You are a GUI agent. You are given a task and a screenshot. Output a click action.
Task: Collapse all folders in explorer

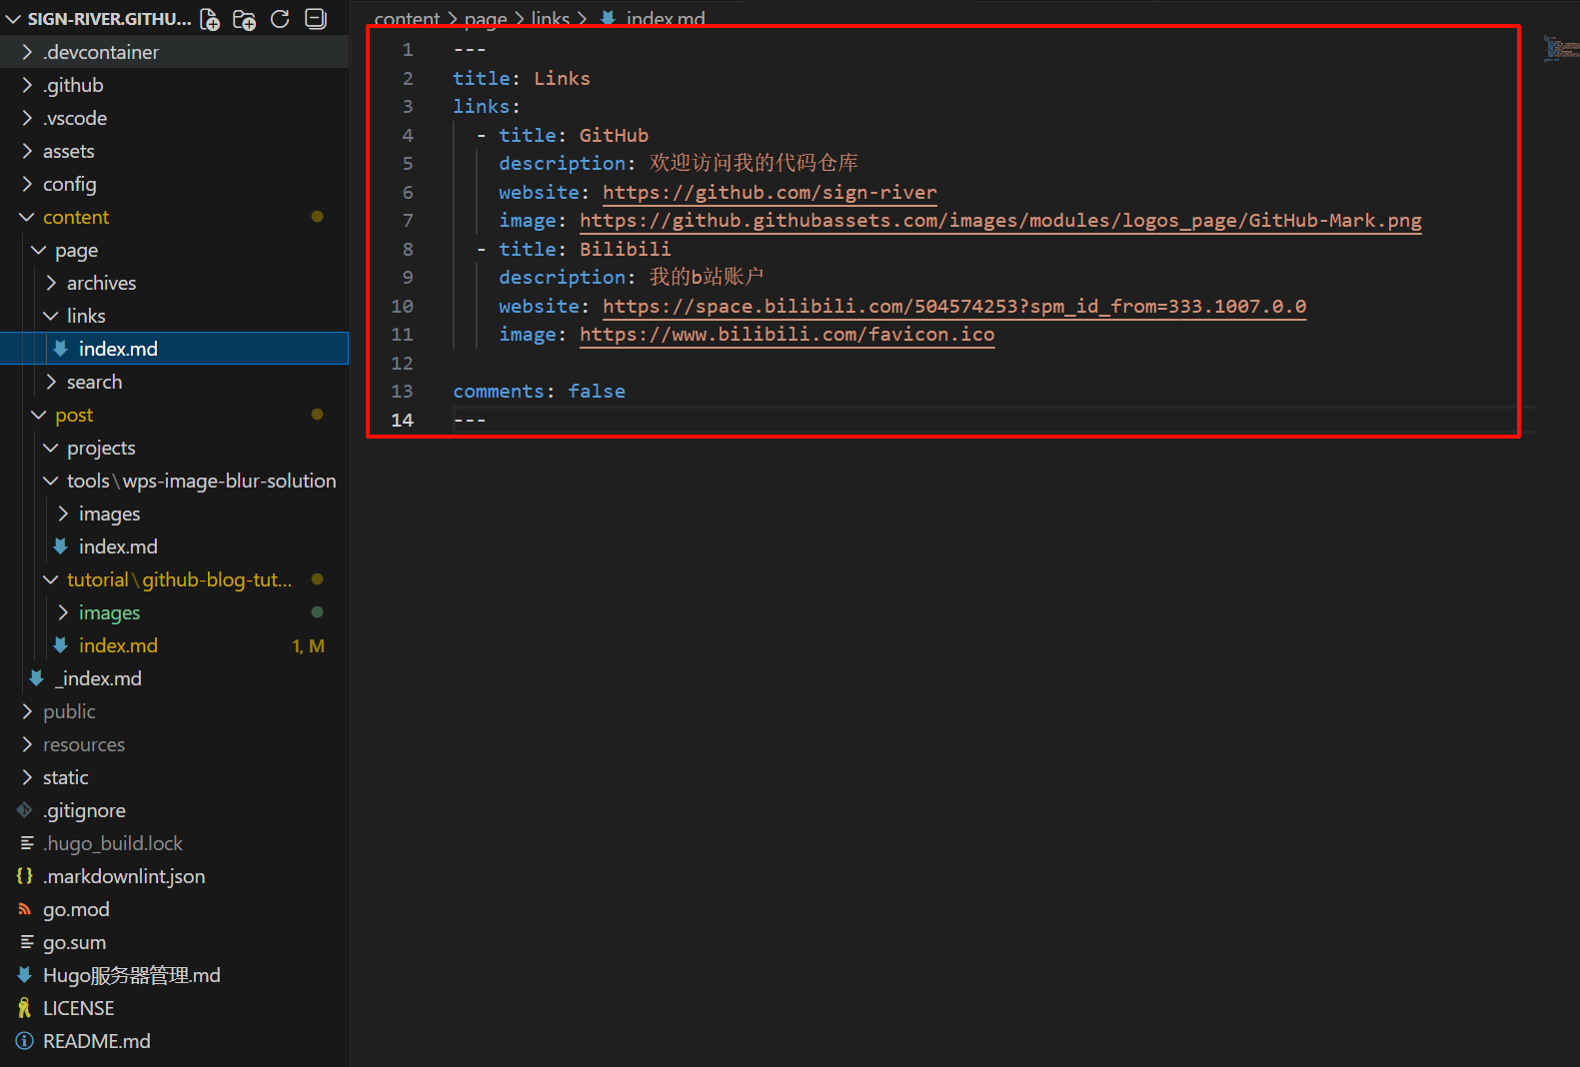point(316,19)
